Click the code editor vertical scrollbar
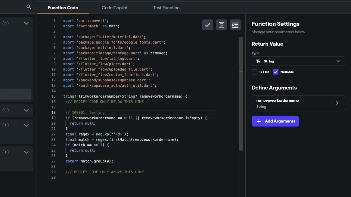 (241, 94)
